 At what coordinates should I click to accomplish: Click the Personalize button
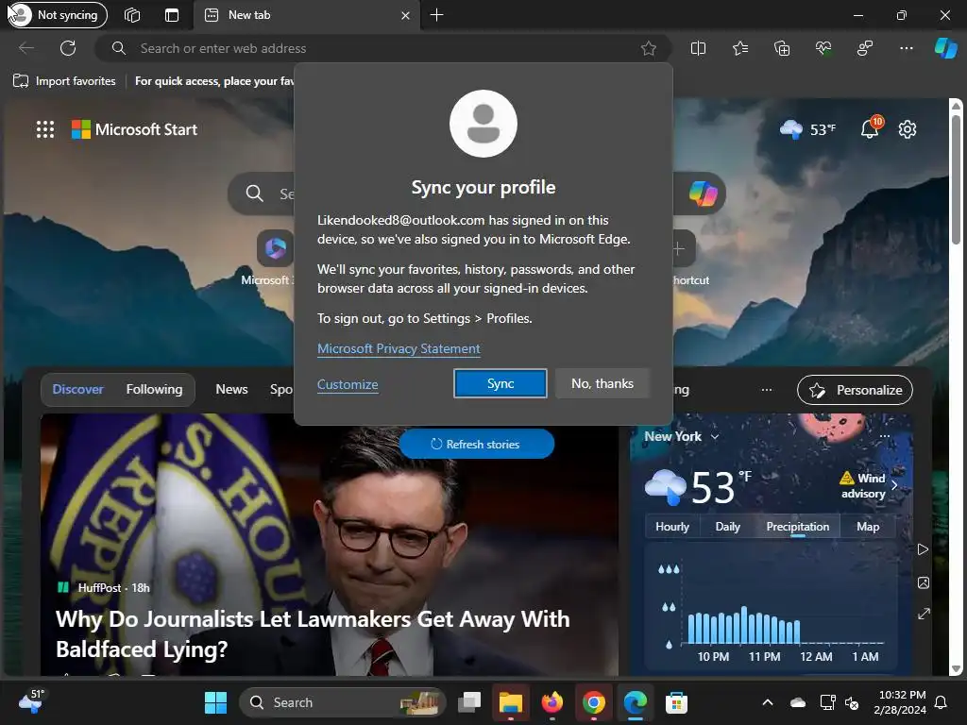tap(855, 390)
